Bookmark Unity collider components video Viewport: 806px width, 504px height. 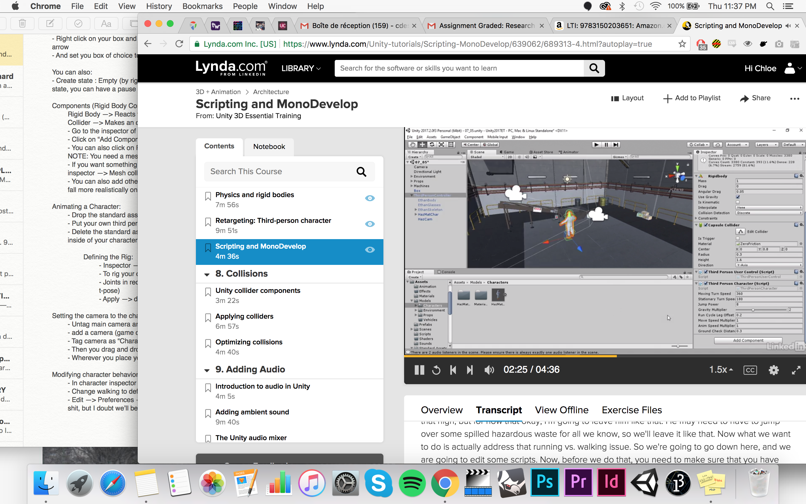point(208,292)
